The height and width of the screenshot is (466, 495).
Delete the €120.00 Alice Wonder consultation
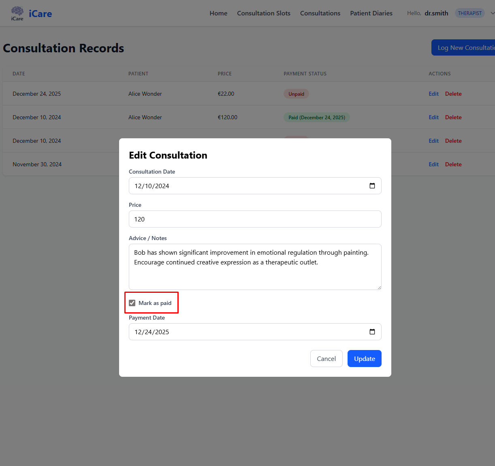pos(453,117)
